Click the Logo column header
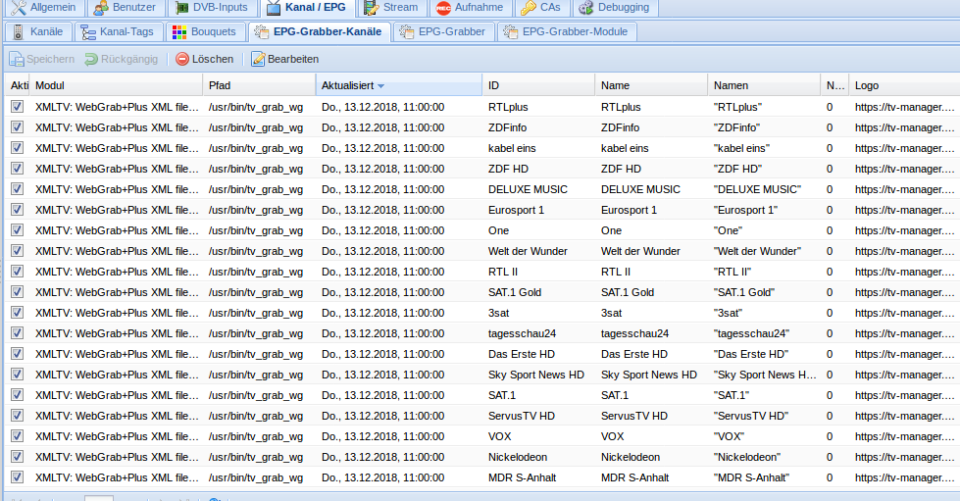This screenshot has width=960, height=501. pyautogui.click(x=904, y=85)
